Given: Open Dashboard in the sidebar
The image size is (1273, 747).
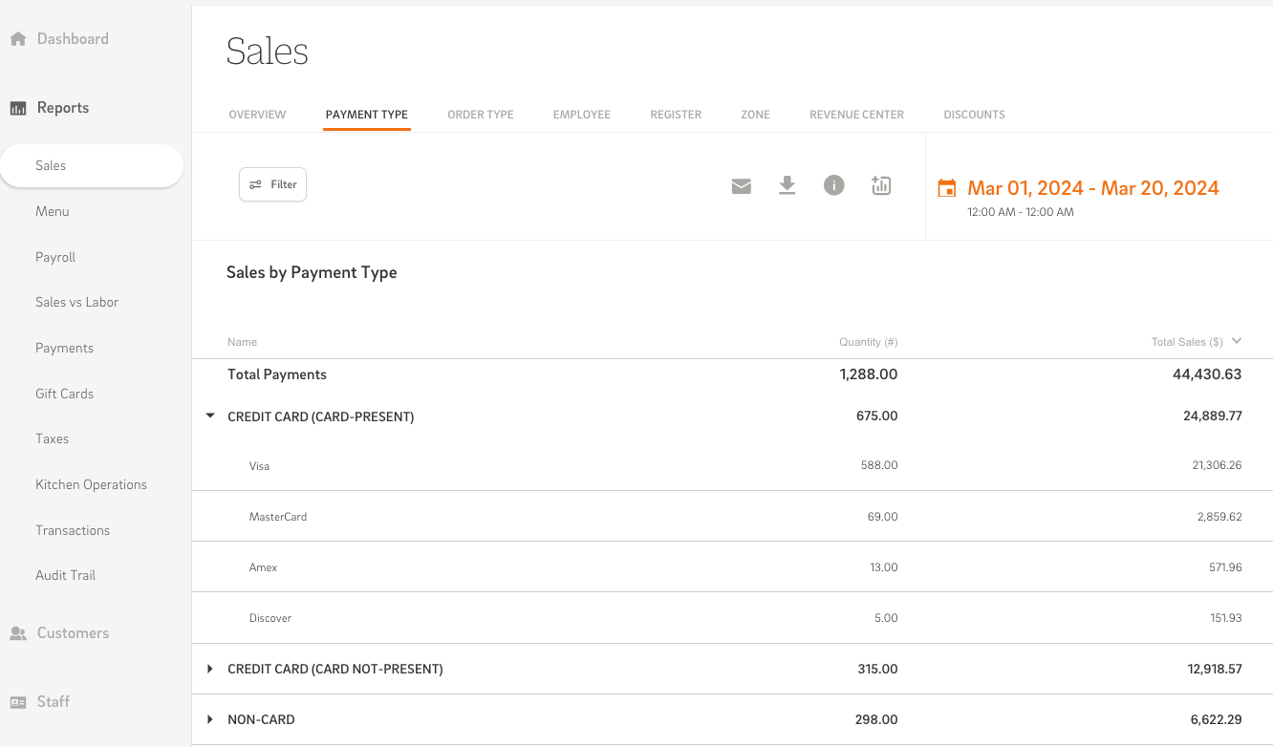Looking at the screenshot, I should click(x=73, y=39).
